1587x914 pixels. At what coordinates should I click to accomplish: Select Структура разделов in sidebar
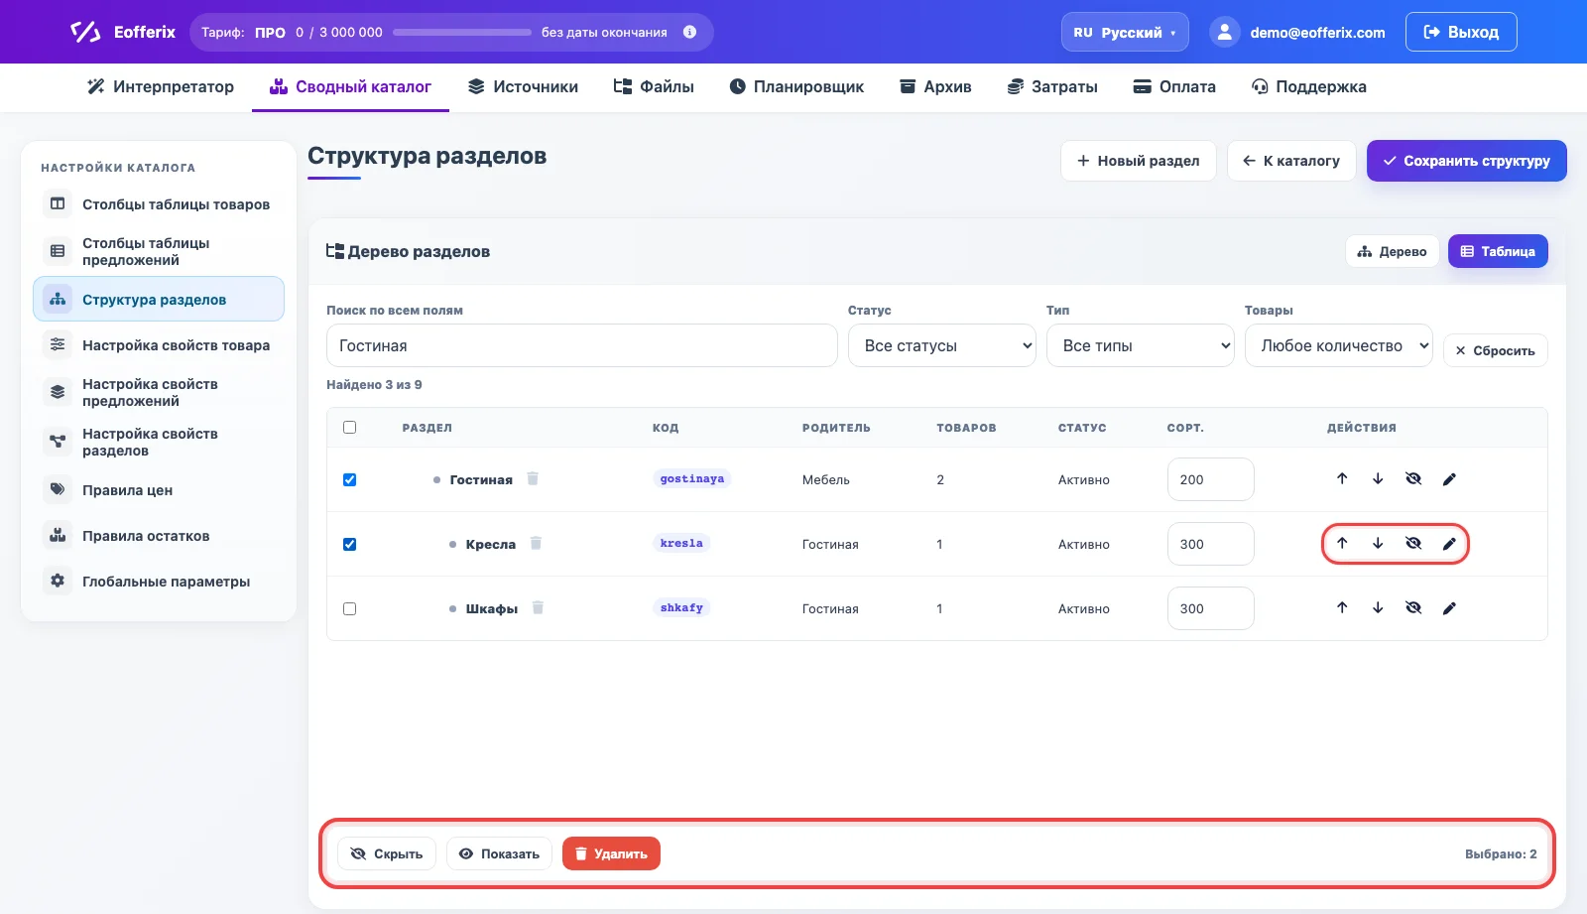(x=159, y=300)
